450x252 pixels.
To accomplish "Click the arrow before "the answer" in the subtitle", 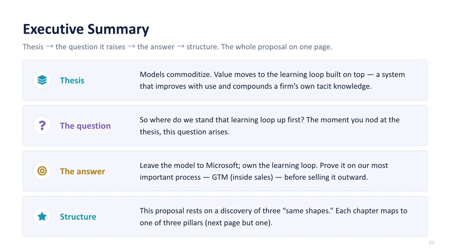I will click(131, 47).
